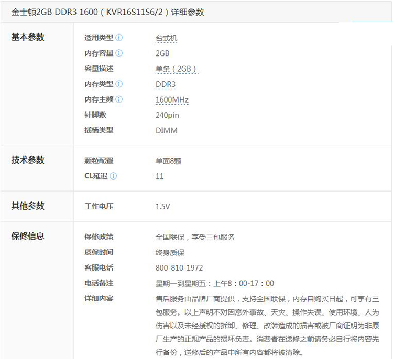This screenshot has height=359, width=393.
Task: Select the 技术参数 section heading
Action: [28, 160]
